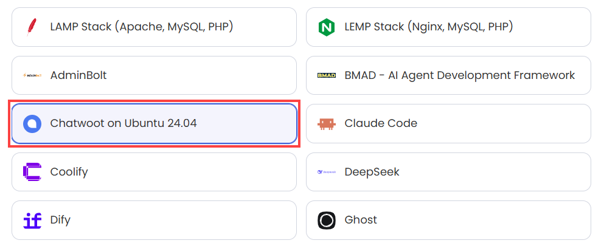The width and height of the screenshot is (604, 246).
Task: Click the "BMAD - AI Agent Development Framework" text
Action: (x=460, y=75)
